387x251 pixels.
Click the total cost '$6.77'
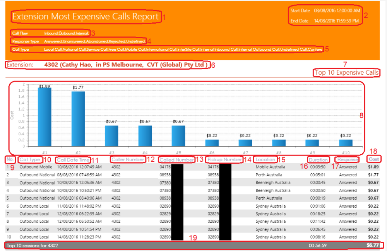[372, 245]
